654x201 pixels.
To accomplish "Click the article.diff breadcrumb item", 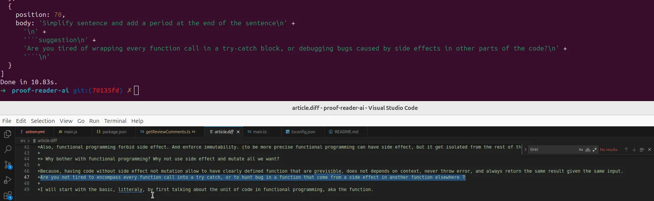I will pyautogui.click(x=47, y=141).
